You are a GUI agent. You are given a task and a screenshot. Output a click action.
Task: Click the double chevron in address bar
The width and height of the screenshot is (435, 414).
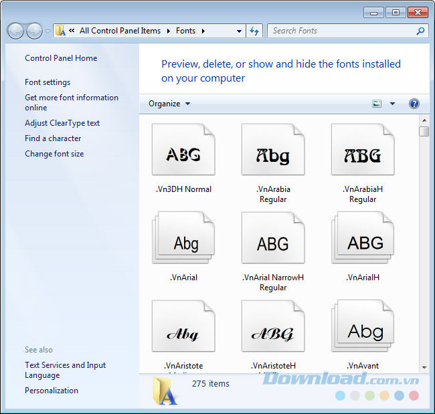click(x=72, y=31)
